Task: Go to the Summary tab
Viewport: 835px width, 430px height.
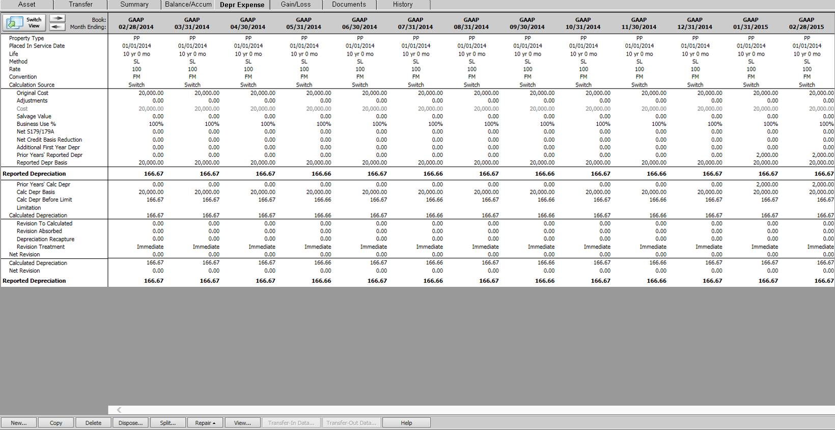Action: [x=134, y=5]
